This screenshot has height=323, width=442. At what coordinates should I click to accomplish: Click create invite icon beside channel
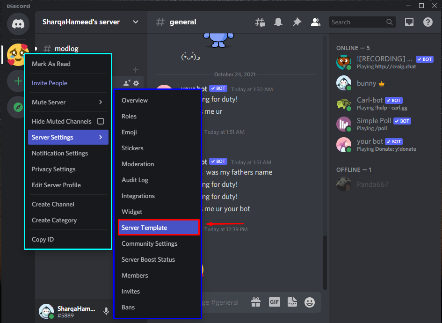[127, 83]
